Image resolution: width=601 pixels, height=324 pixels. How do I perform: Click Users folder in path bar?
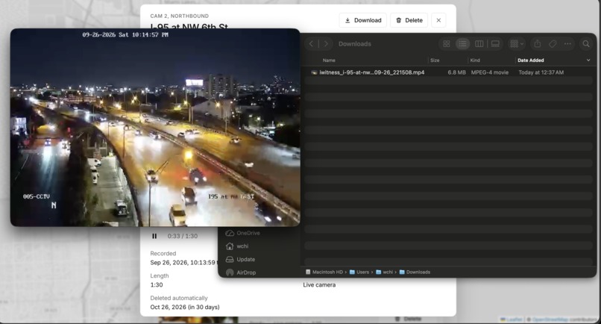(359, 272)
